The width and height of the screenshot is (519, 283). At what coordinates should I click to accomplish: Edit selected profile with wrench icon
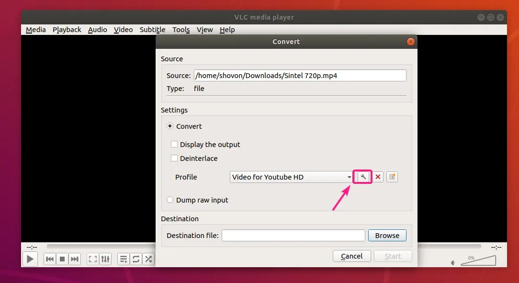pyautogui.click(x=363, y=177)
